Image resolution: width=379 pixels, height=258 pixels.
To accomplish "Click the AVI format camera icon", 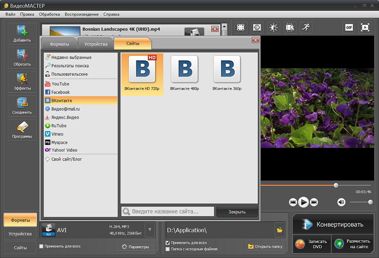I will pos(48,230).
